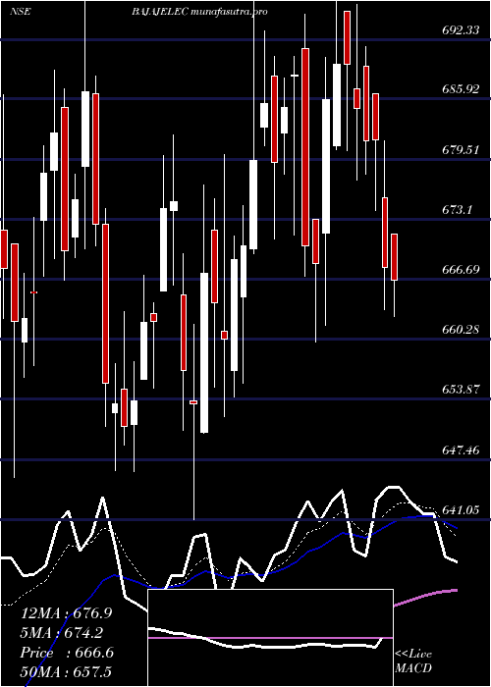Viewport: 491px width, 687px height.
Task: Click the 641.05 price axis label
Action: tap(460, 510)
